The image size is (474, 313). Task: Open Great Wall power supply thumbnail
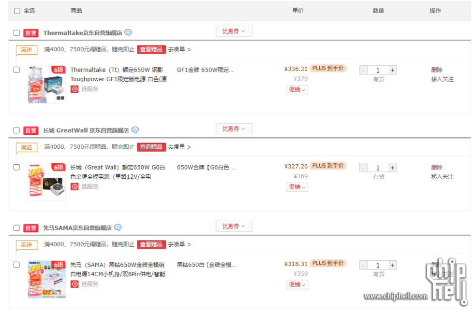pos(46,182)
